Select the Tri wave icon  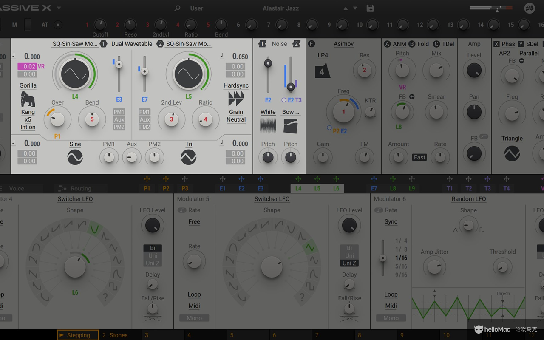[189, 158]
